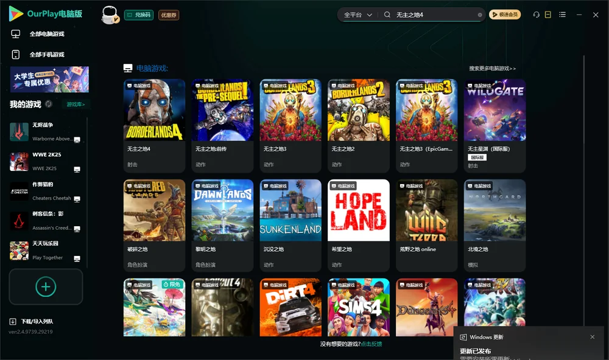This screenshot has width=609, height=360.
Task: Open the Fallout 4 game card
Action: (222, 307)
